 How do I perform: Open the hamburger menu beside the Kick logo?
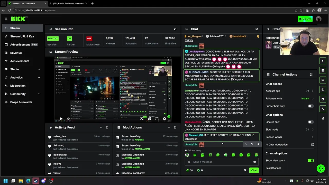point(6,19)
